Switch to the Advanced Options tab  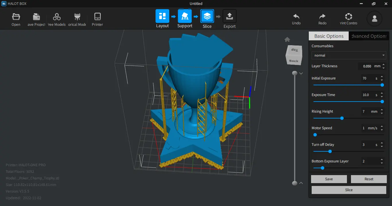click(369, 36)
